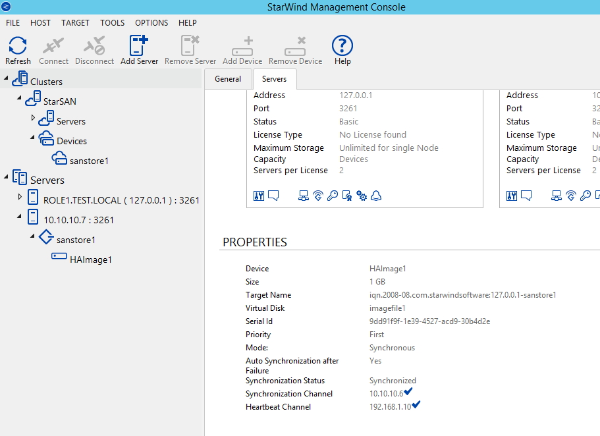Click the target name iqn.2008-08.com.starwindsoftware value
600x436 pixels.
click(462, 295)
